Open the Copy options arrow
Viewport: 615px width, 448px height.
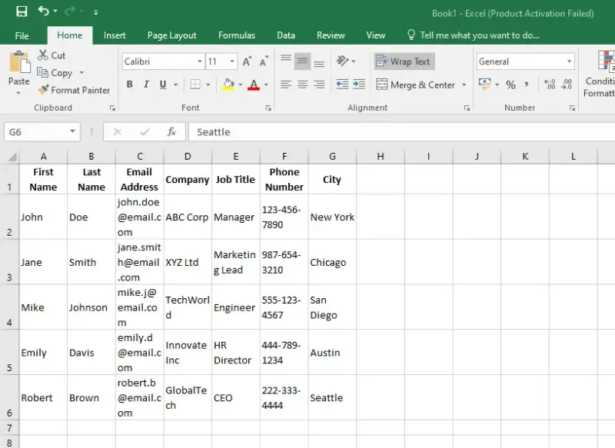click(x=81, y=73)
